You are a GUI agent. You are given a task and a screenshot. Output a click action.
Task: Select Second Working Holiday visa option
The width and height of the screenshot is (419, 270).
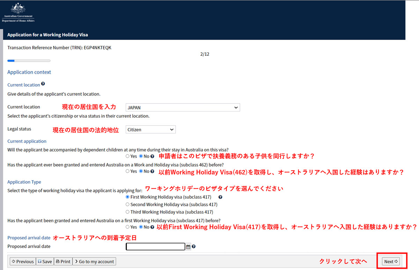tap(128, 205)
